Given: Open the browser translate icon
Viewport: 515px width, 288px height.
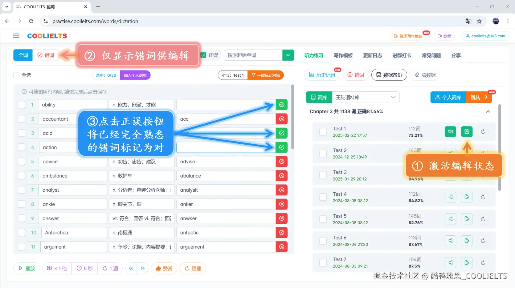Looking at the screenshot, I should click(x=468, y=21).
